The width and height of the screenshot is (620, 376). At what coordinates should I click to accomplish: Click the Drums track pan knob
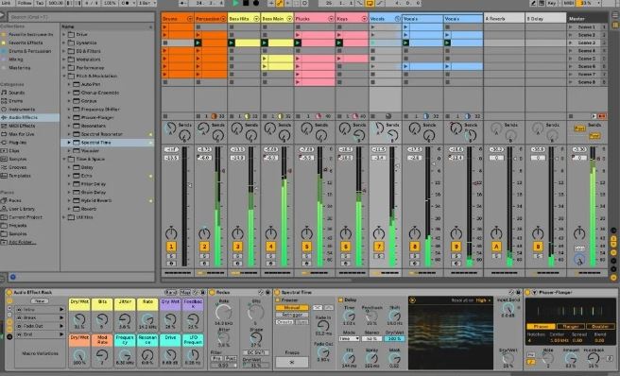click(171, 233)
